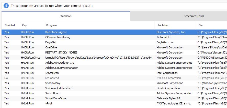Click the file path in OneDrive row
This screenshot has height=108, width=227.
tap(212, 47)
